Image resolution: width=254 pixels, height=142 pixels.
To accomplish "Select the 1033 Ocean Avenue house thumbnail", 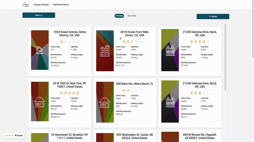I will coord(40,50).
